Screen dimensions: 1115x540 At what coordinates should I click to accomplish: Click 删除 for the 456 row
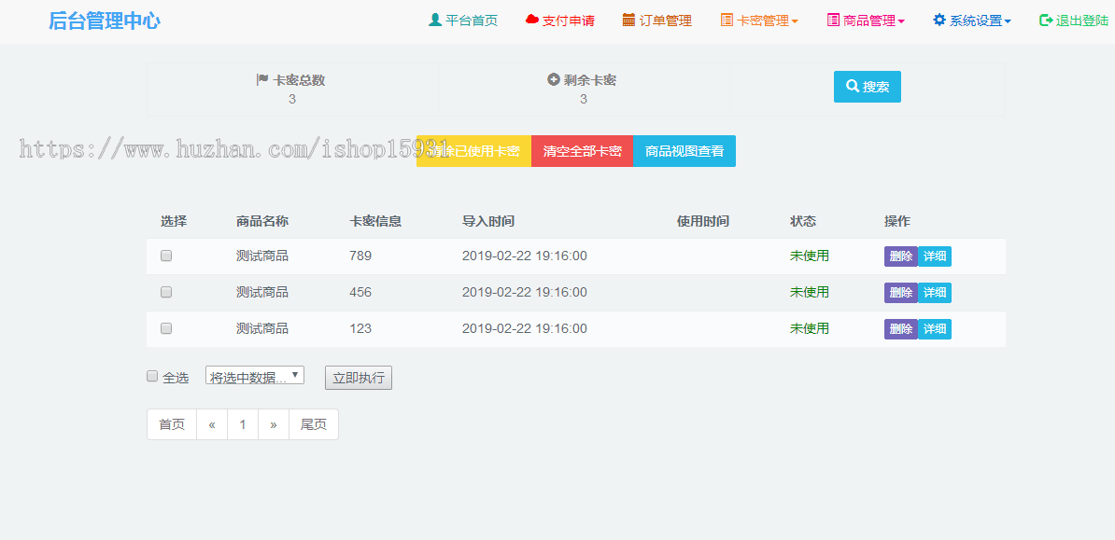pyautogui.click(x=901, y=293)
